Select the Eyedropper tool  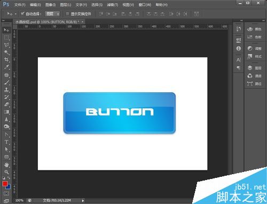pos(6,67)
